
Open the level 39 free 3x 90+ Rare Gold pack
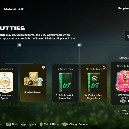65,83
